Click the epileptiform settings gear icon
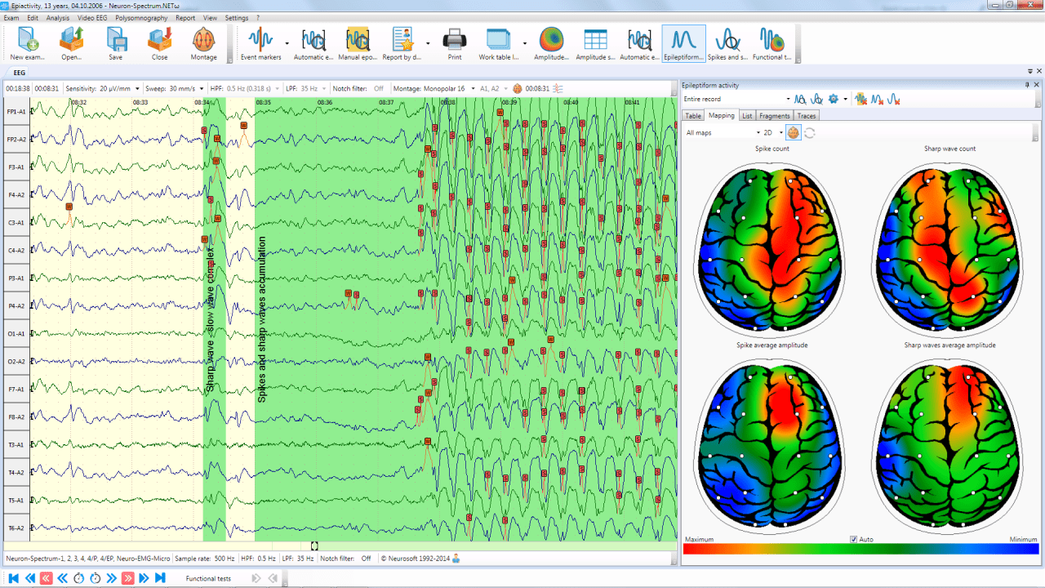This screenshot has height=588, width=1045. tap(834, 99)
